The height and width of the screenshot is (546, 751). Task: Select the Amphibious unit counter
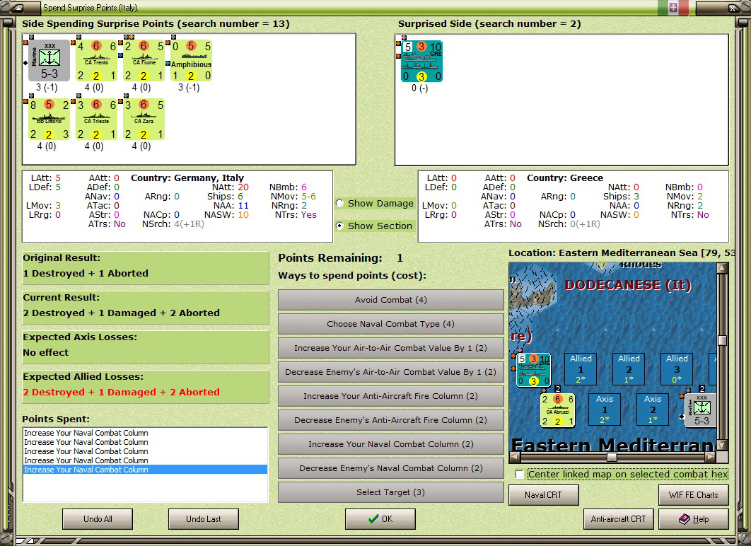[x=191, y=60]
